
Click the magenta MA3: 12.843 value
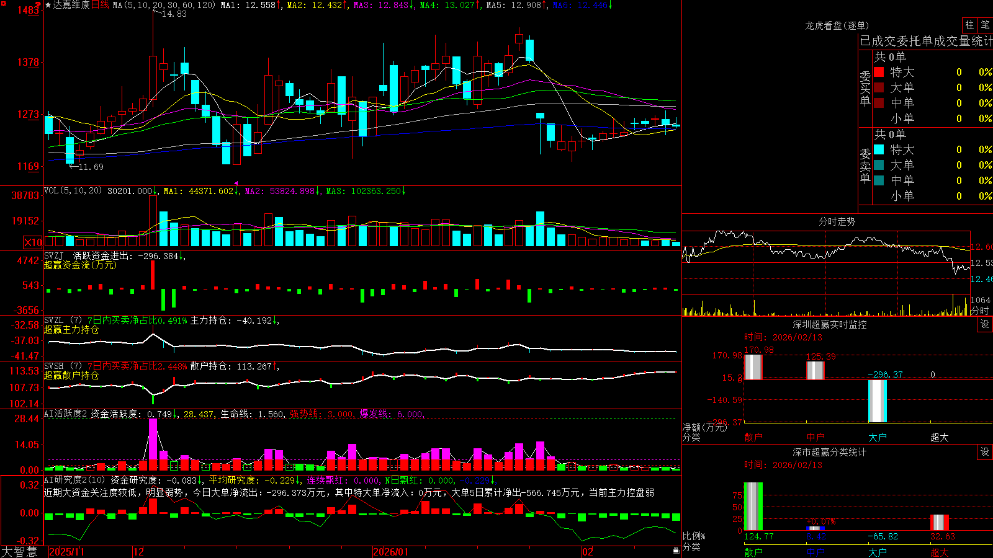click(381, 5)
